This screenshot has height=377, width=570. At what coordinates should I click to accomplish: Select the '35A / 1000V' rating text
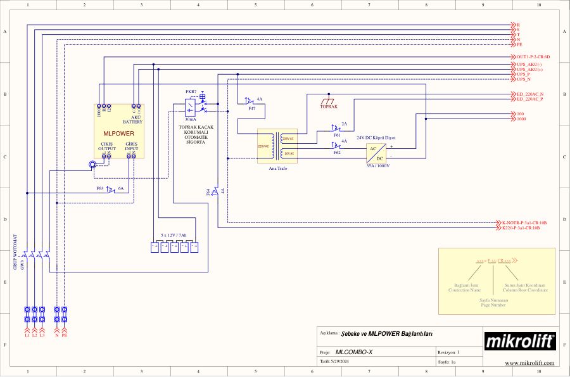pyautogui.click(x=377, y=166)
